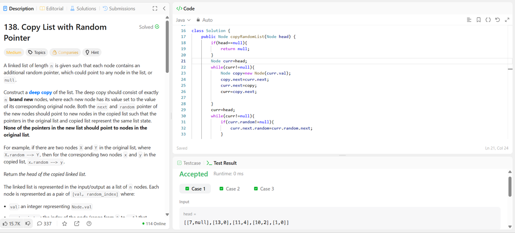Click the 'Return the head of the copied linked list.' text
Viewport: 515px width, 233px height.
(45, 174)
